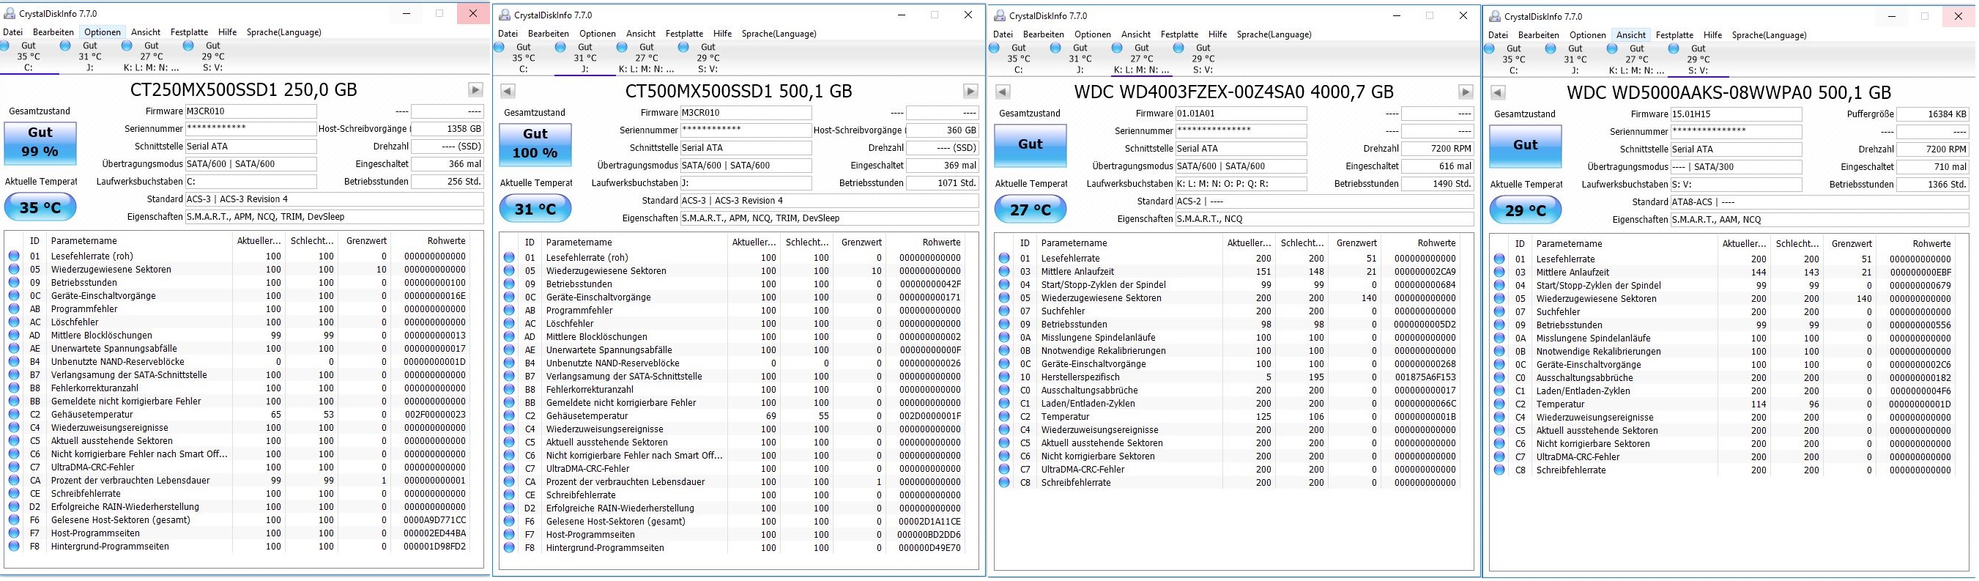
Task: Select drive J: tab in first window
Action: [x=90, y=56]
